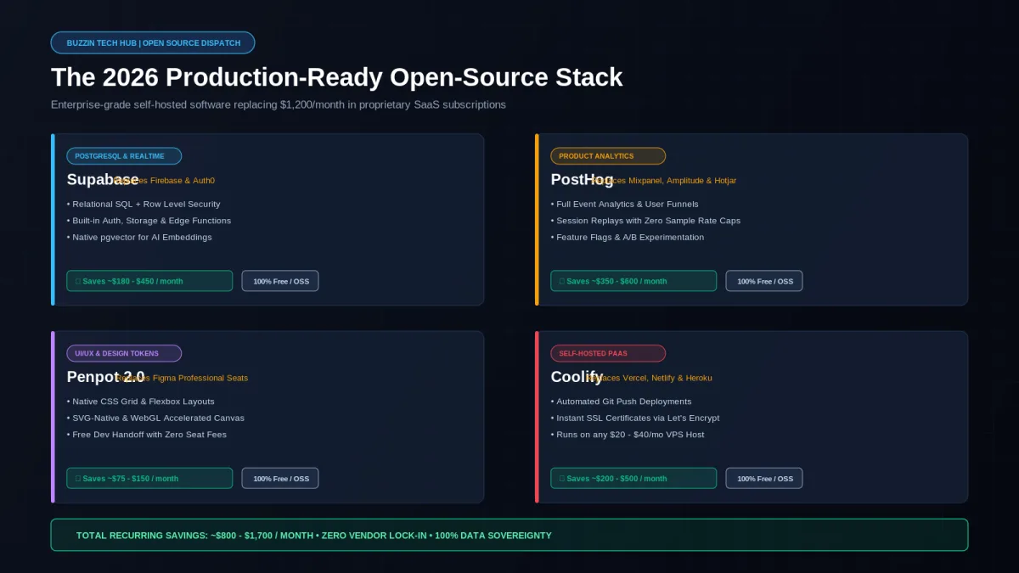
Task: Click 100% Free / OSS badge in PostHog card
Action: coord(764,281)
